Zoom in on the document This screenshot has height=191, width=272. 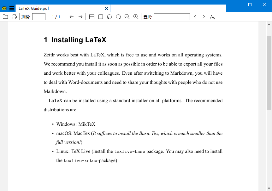click(136, 17)
